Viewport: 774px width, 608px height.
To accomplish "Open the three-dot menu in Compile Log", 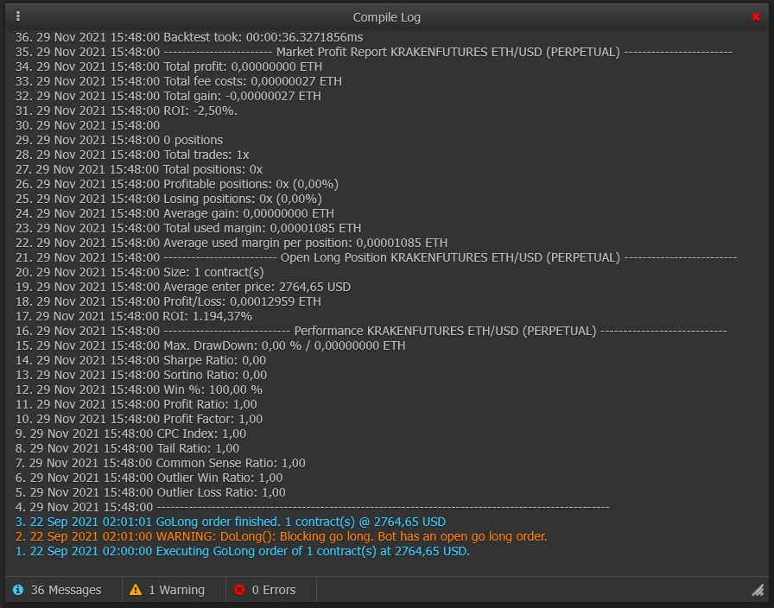I will 19,16.
